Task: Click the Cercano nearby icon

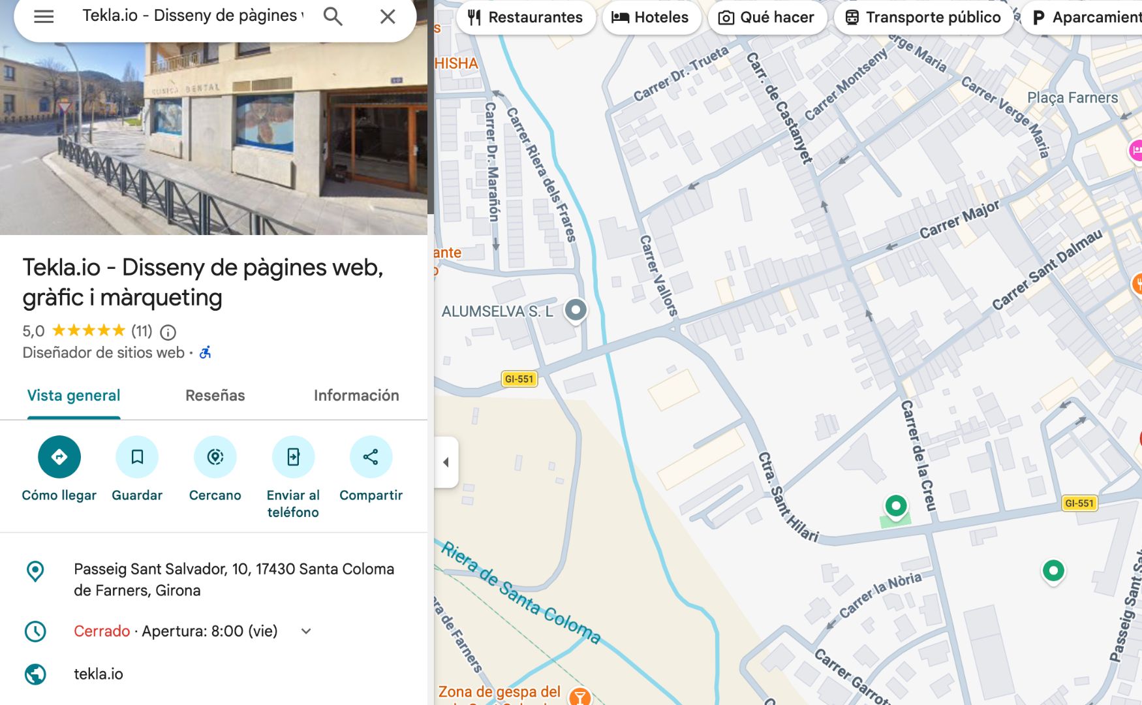Action: [215, 457]
